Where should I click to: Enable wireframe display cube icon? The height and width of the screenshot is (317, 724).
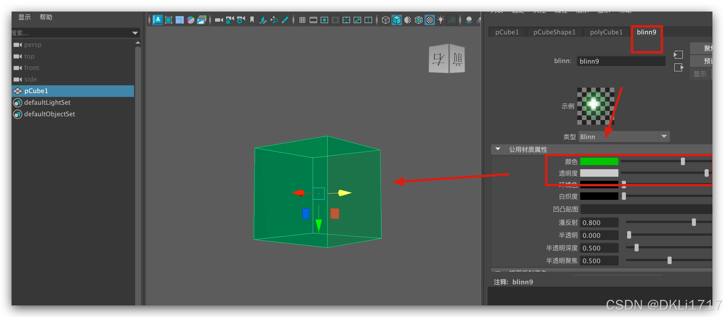[x=385, y=20]
